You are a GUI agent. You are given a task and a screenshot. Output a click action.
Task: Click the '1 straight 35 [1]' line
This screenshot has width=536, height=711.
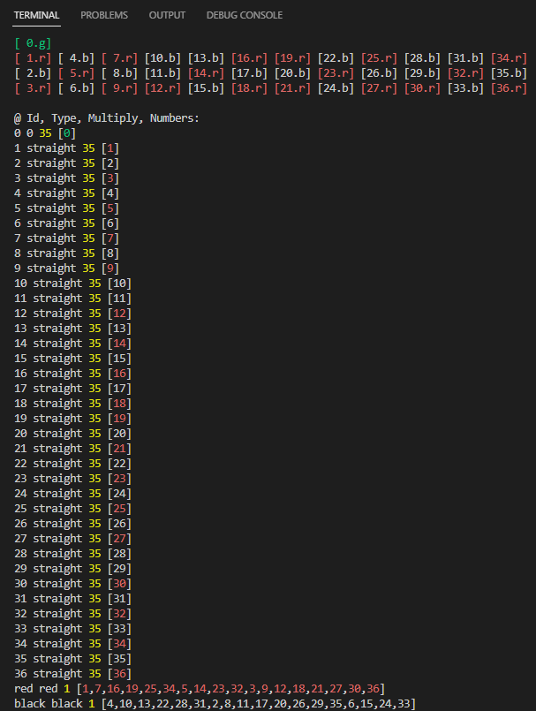click(66, 147)
